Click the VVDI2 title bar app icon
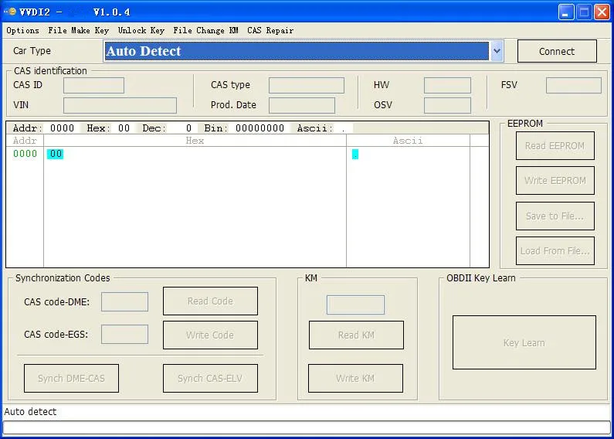The width and height of the screenshot is (614, 439). (x=10, y=12)
